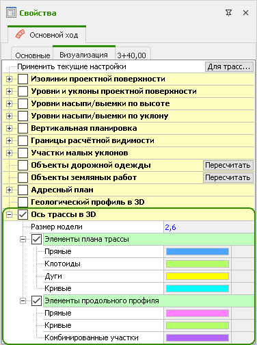Edit the Размер модели value 2,6
Screen dimensions: 257x345
pyautogui.click(x=208, y=227)
